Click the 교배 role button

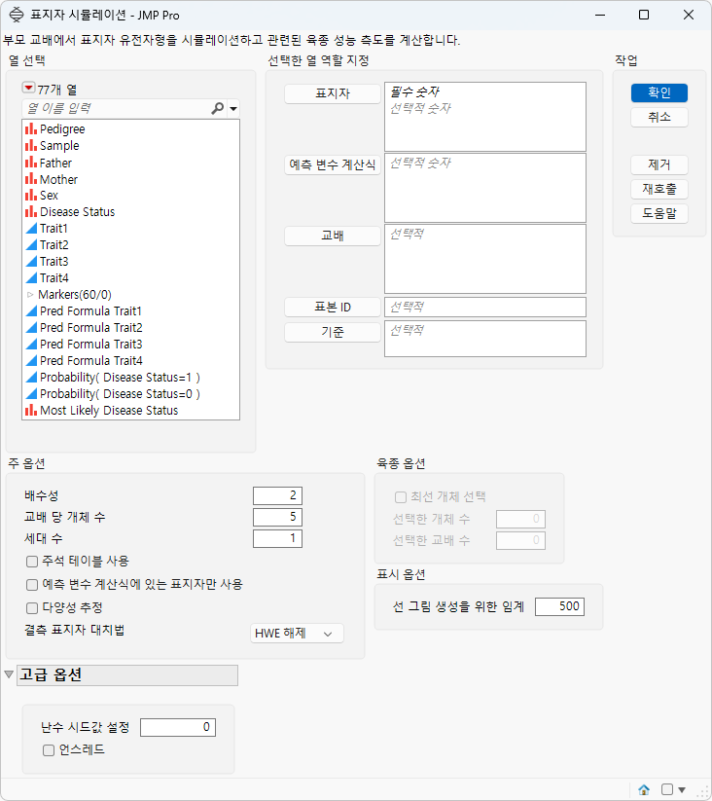pyautogui.click(x=333, y=236)
